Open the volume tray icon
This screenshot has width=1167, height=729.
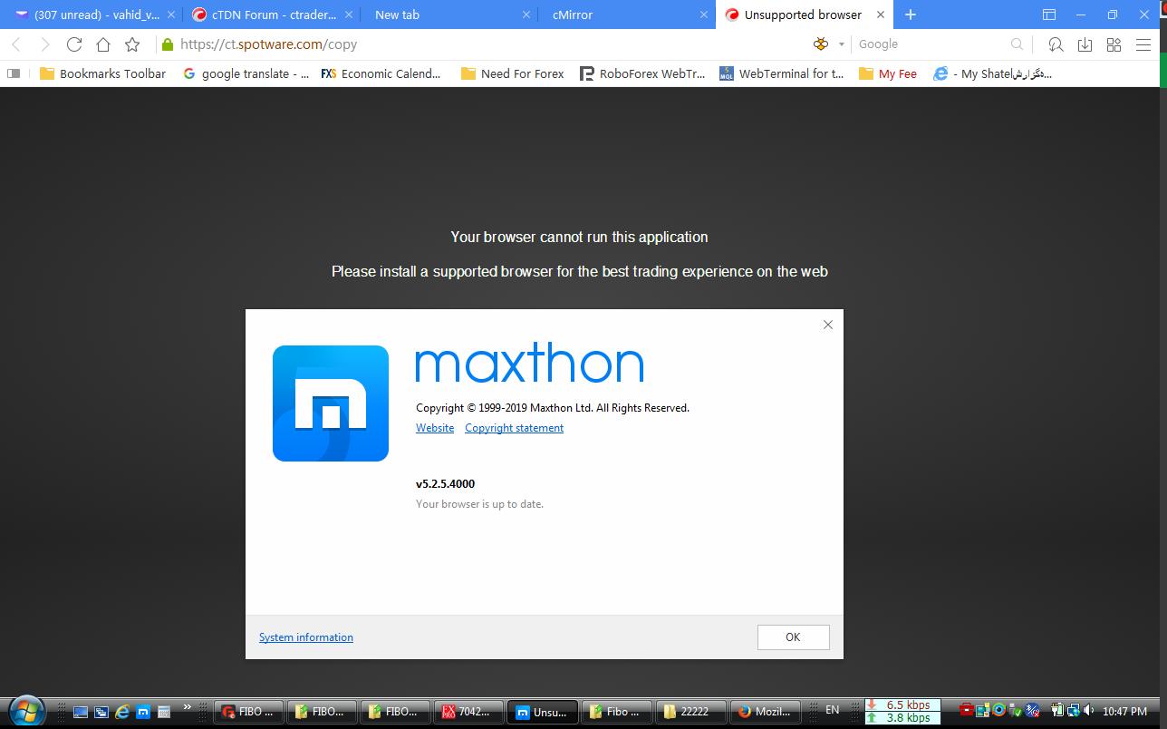point(1088,711)
